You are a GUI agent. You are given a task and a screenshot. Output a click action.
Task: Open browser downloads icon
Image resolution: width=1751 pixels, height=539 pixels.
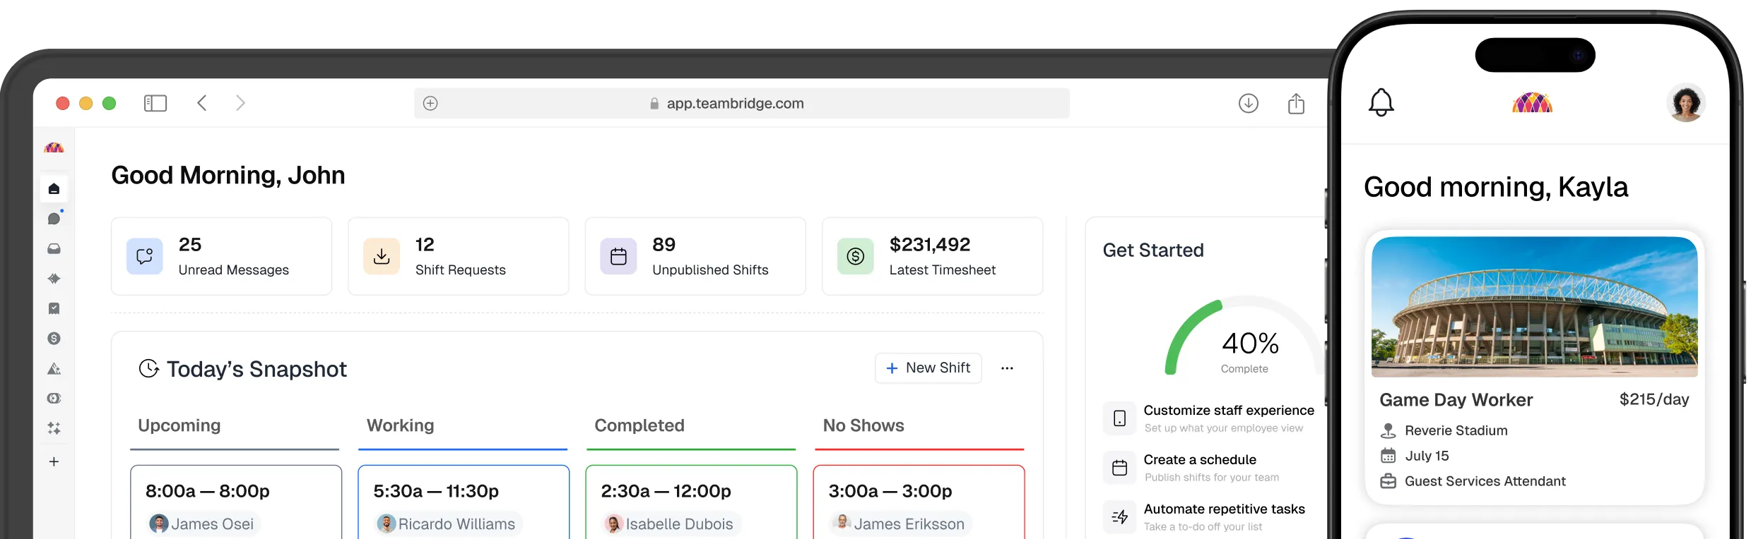tap(1249, 104)
